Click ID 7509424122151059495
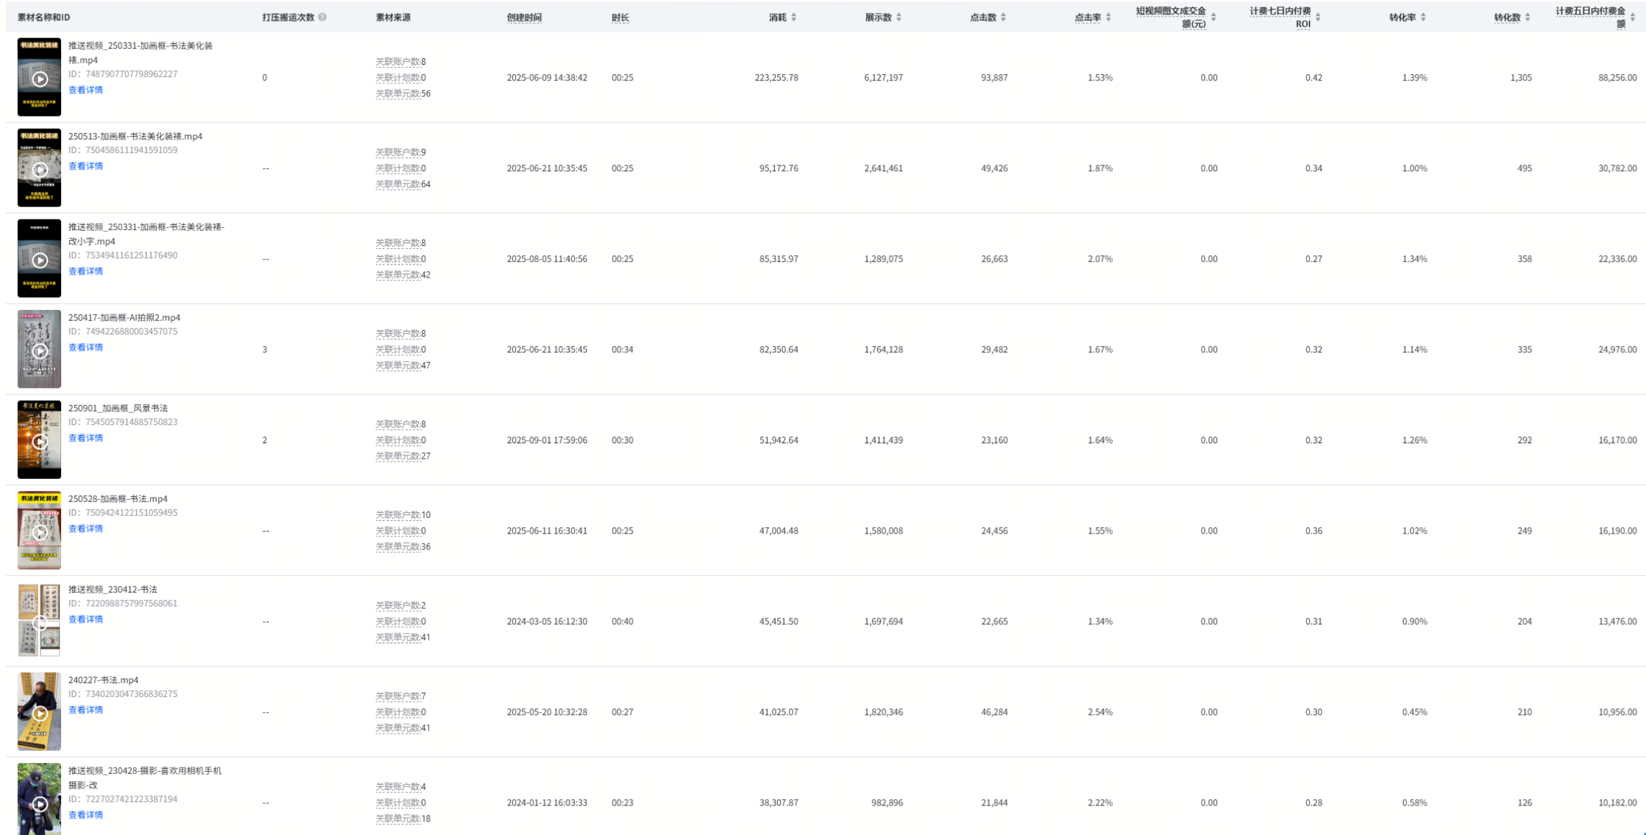This screenshot has height=835, width=1646. click(x=123, y=513)
